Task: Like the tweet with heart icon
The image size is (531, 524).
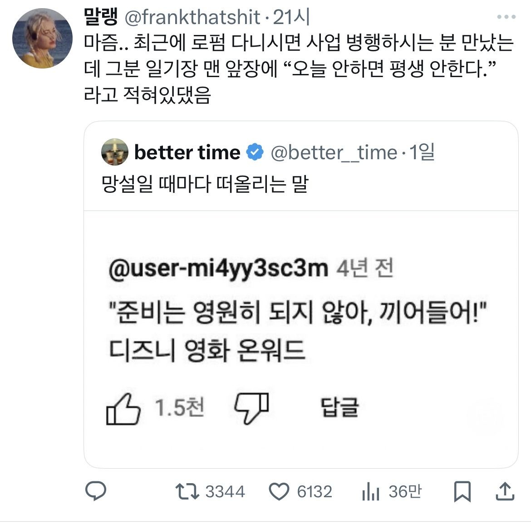Action: coord(279,491)
